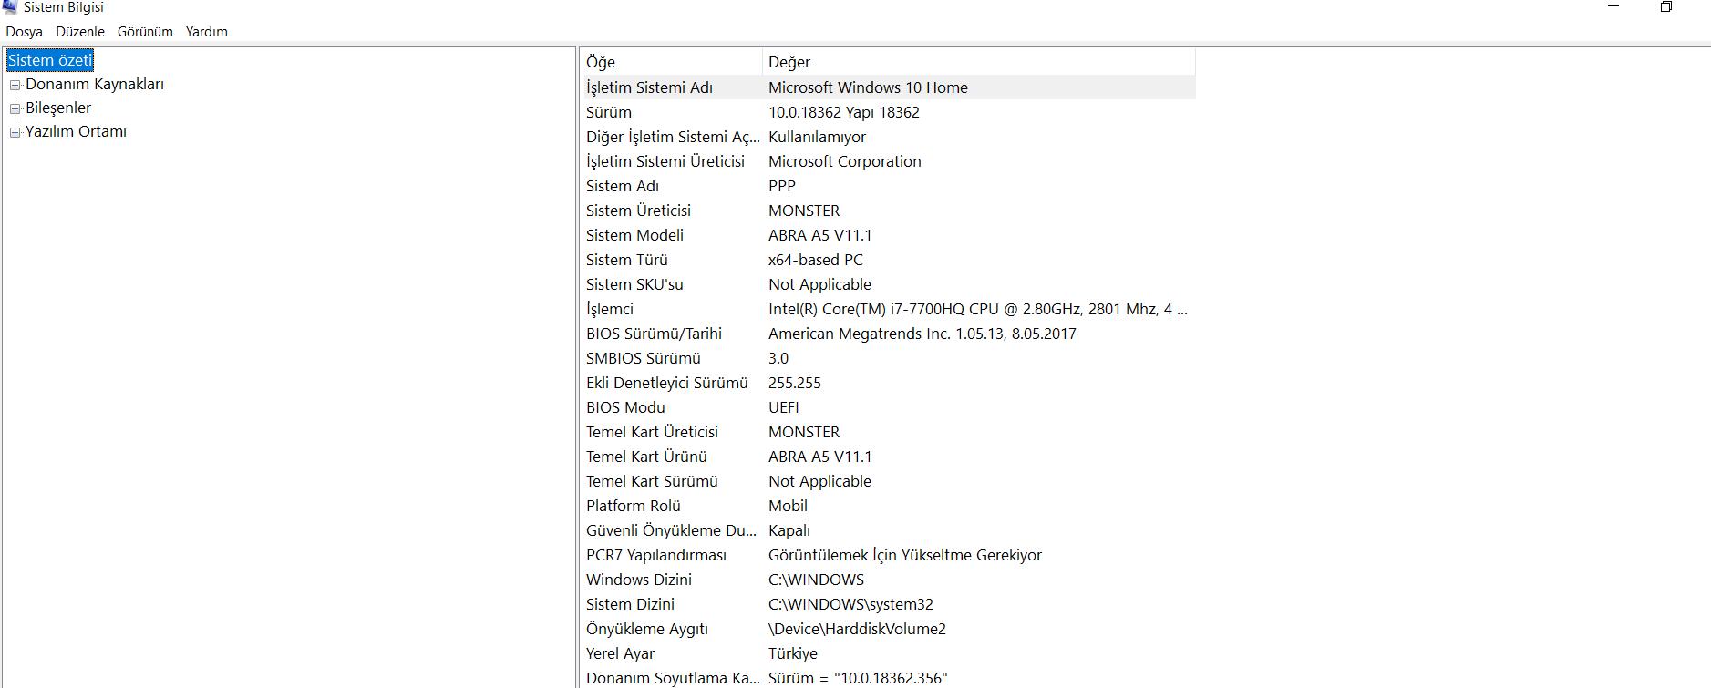
Task: Select Güvenli Önyükleme Du... row
Action: pos(888,530)
